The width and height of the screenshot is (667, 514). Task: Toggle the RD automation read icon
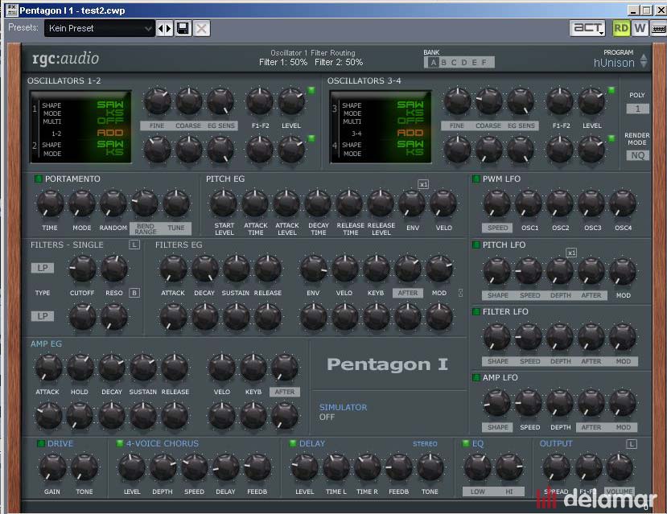[x=620, y=28]
